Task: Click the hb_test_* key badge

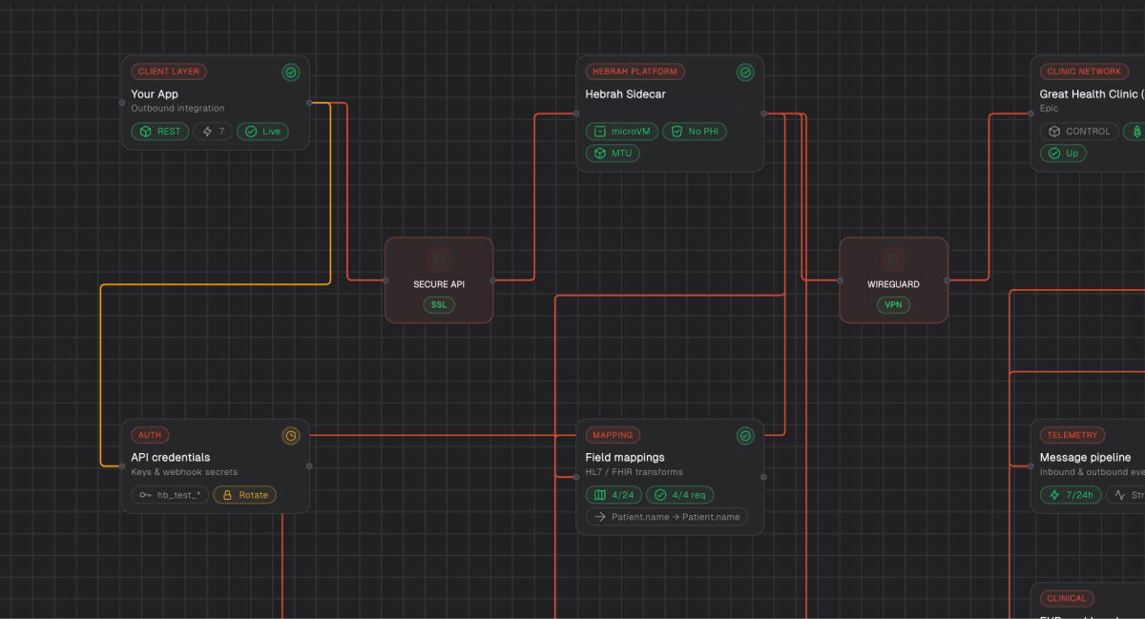Action: (x=170, y=495)
